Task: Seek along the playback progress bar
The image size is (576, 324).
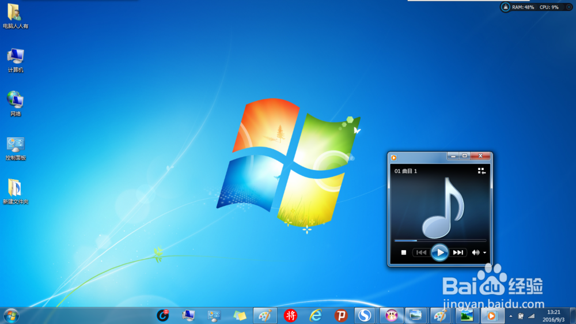Action: [440, 240]
